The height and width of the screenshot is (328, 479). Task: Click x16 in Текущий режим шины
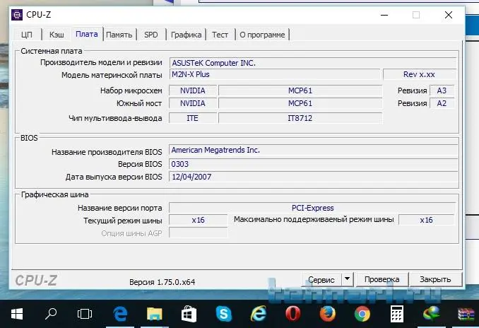click(199, 220)
